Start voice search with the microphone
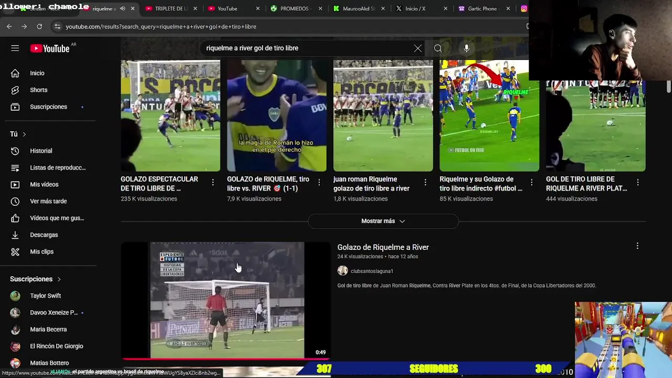 click(466, 48)
